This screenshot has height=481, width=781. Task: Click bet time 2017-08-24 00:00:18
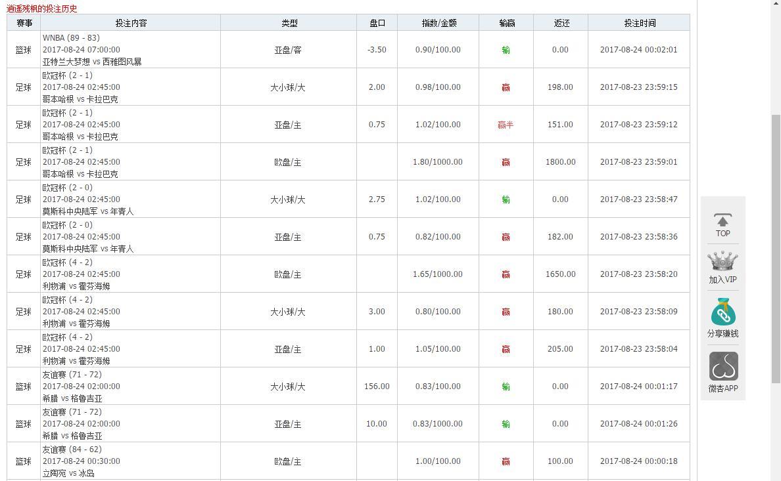638,461
